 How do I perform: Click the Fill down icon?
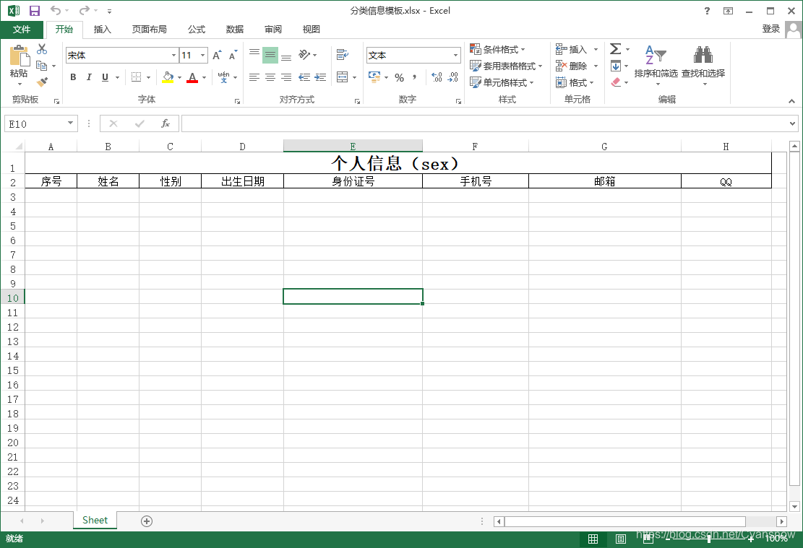click(x=616, y=66)
